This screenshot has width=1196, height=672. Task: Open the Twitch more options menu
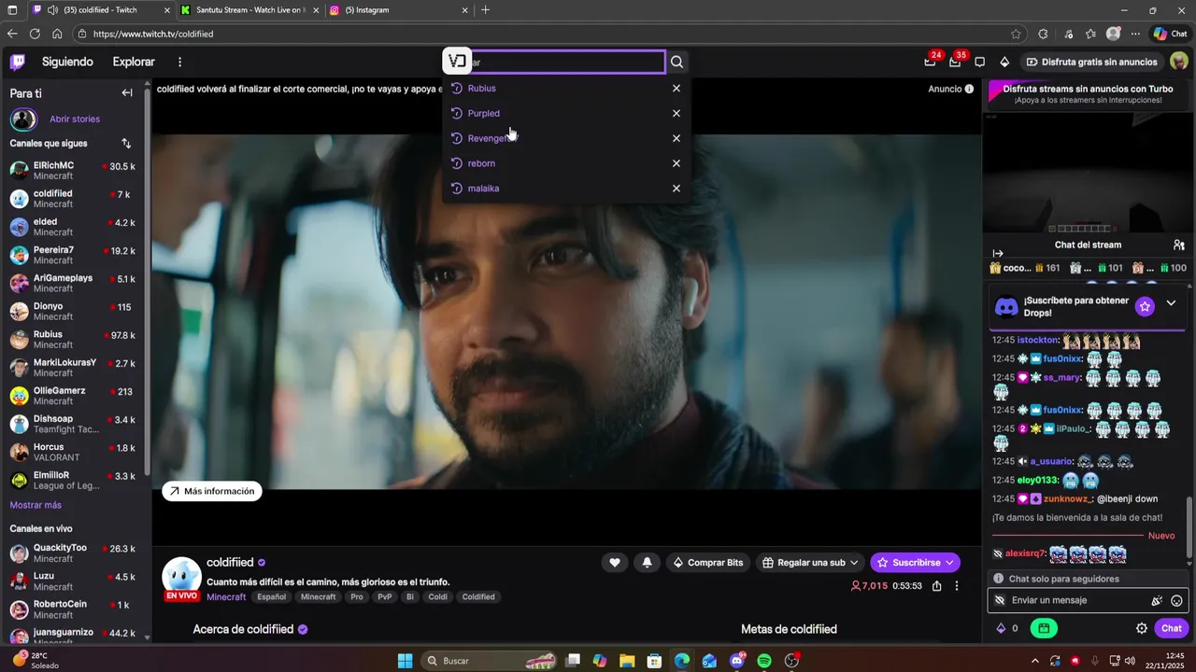[x=180, y=62]
